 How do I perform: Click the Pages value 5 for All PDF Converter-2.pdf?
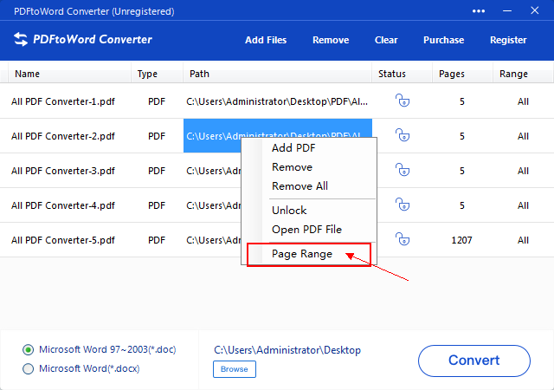[461, 137]
